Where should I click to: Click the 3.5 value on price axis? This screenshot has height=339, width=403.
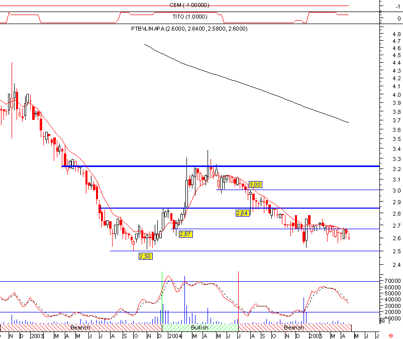pyautogui.click(x=396, y=139)
